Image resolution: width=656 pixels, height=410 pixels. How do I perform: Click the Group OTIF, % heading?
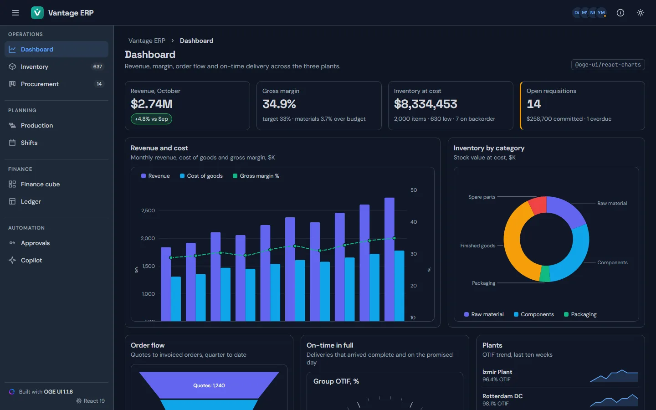[x=336, y=381]
